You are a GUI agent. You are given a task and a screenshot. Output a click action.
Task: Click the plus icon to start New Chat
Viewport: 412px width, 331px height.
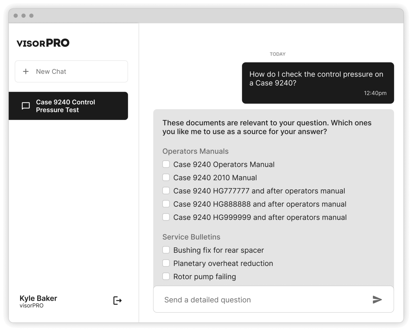pyautogui.click(x=26, y=71)
